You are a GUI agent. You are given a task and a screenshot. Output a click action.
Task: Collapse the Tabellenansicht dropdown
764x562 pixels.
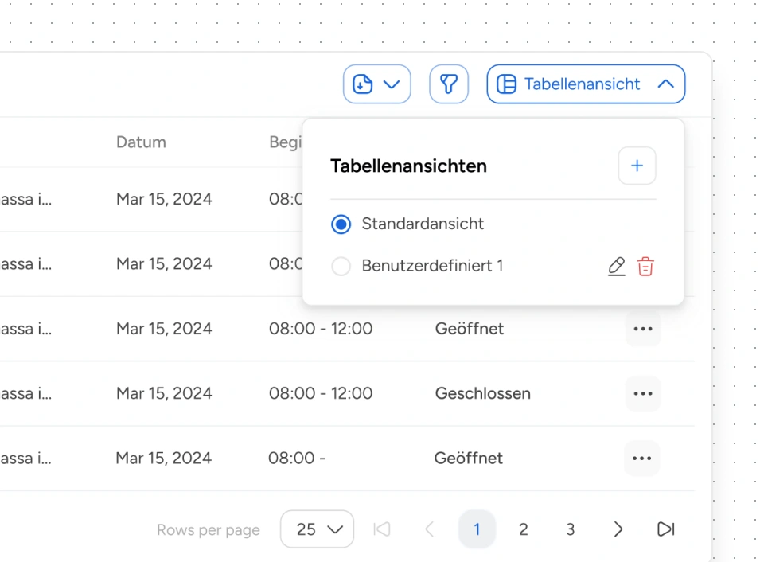coord(586,84)
